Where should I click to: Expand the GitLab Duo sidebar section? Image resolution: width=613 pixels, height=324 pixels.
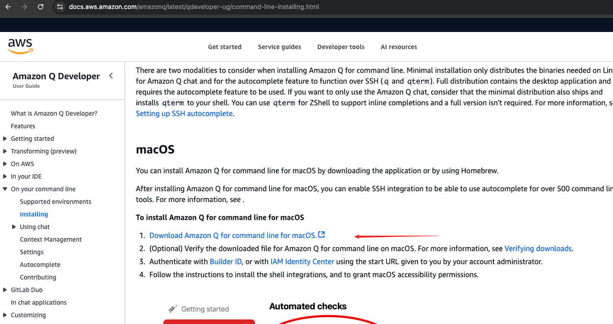(5, 290)
